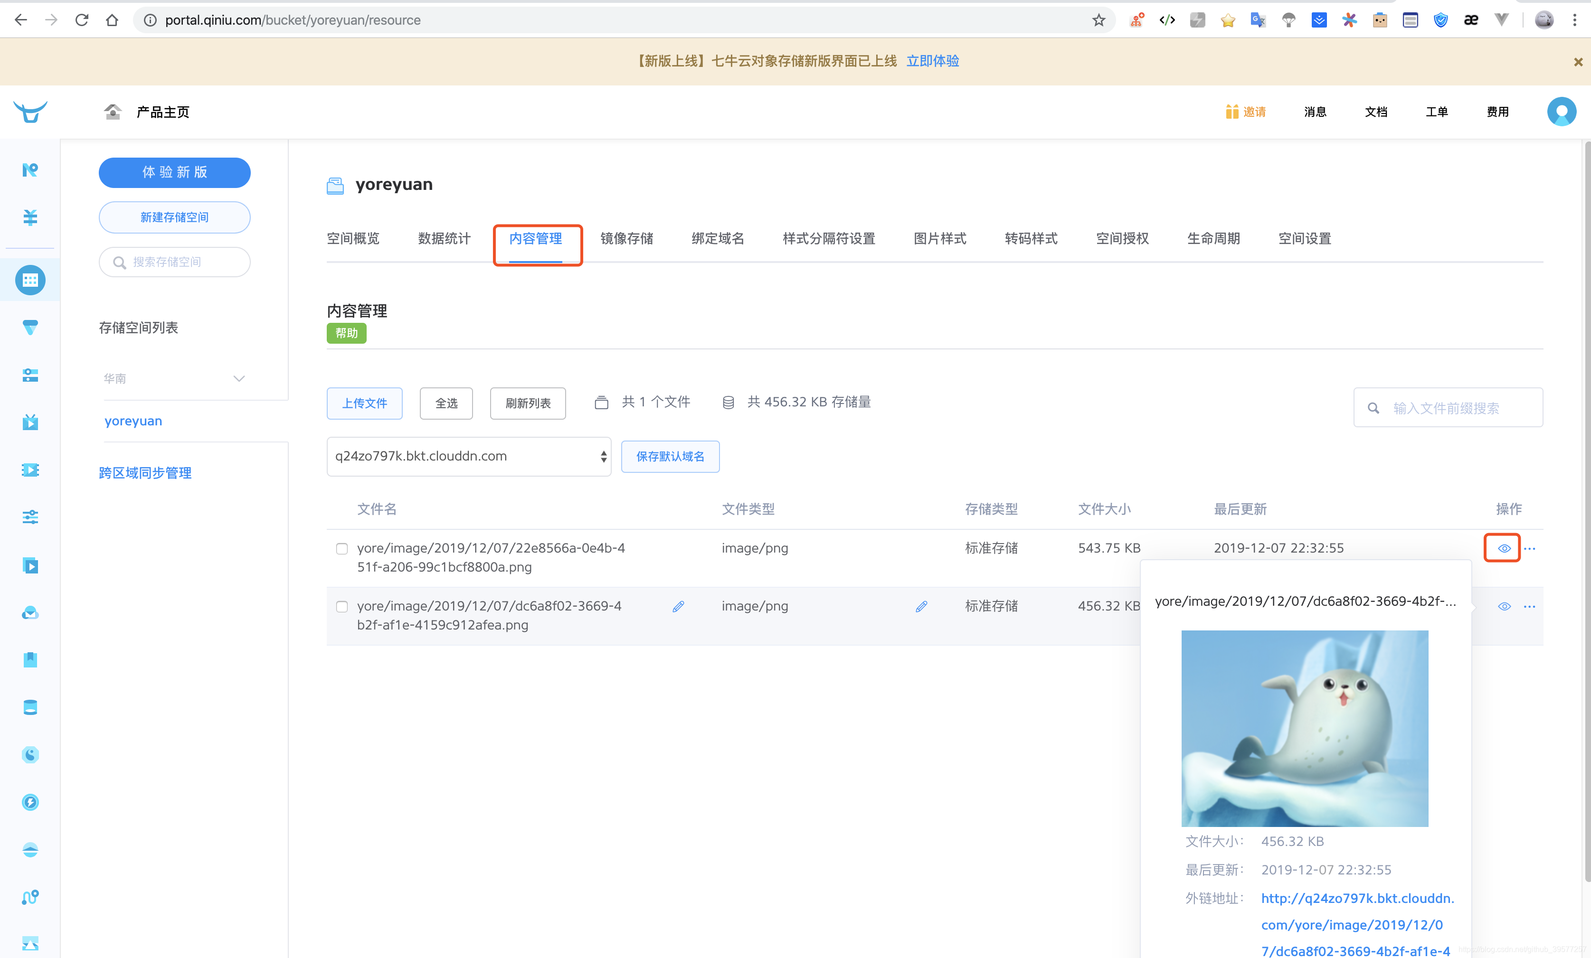1591x958 pixels.
Task: Preview the 22e8566a file with the eye icon
Action: point(1504,549)
